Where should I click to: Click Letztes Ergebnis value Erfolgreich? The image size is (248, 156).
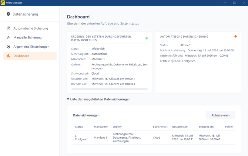click(x=189, y=61)
